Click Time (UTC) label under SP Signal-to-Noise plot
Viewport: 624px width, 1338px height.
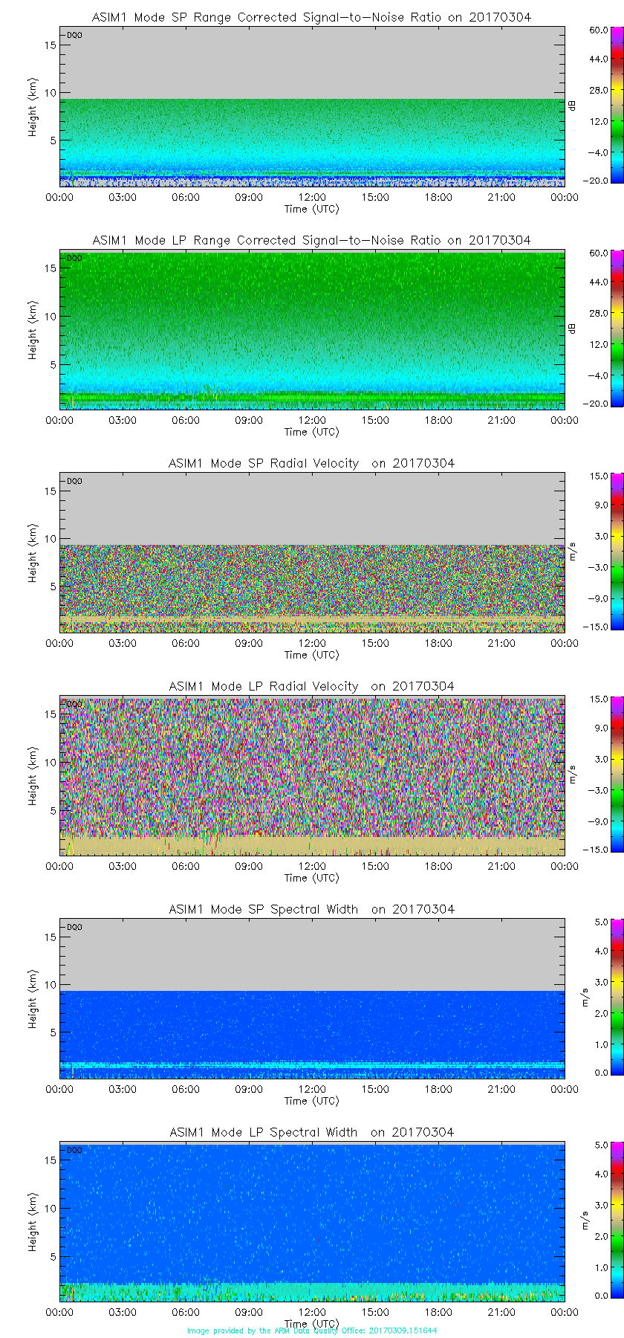tap(311, 209)
